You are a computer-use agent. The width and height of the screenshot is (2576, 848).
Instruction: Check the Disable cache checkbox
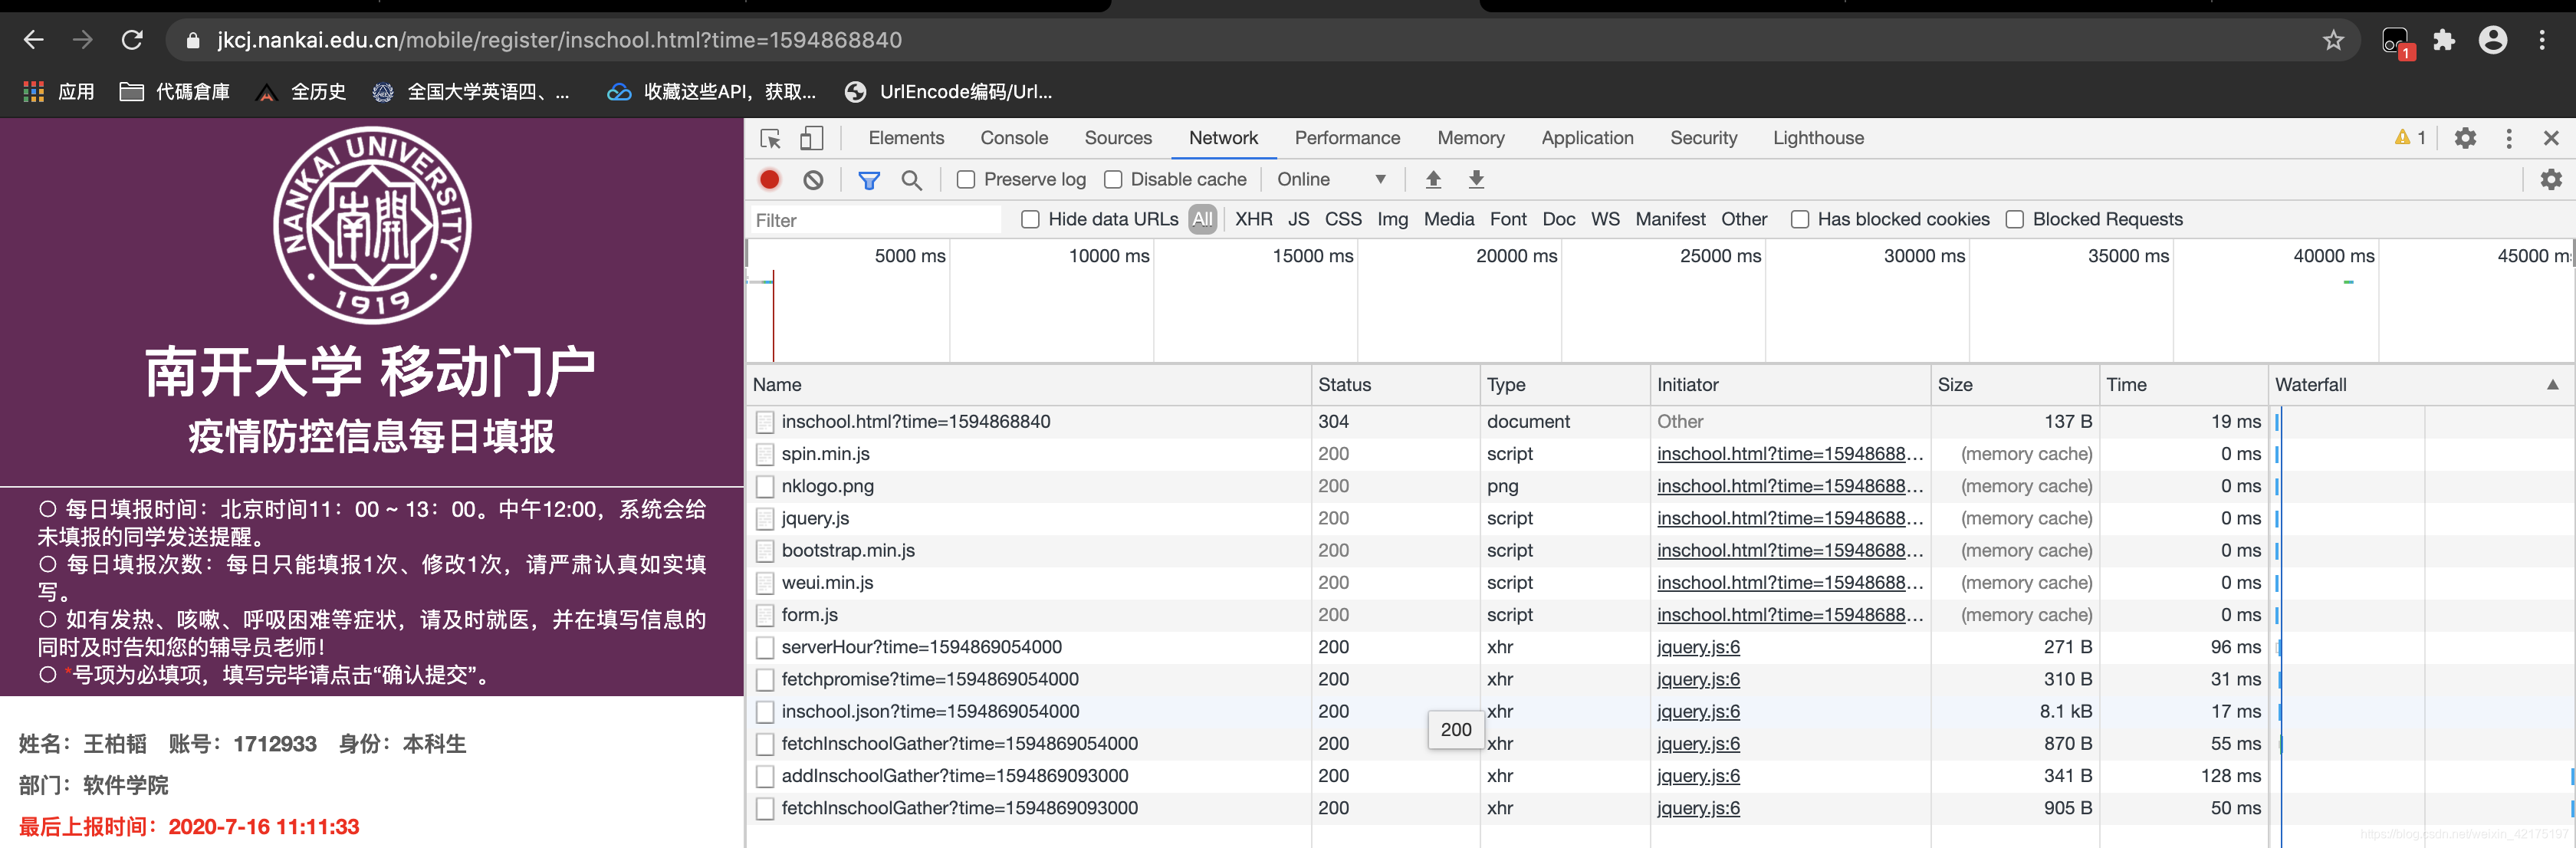coord(1113,179)
